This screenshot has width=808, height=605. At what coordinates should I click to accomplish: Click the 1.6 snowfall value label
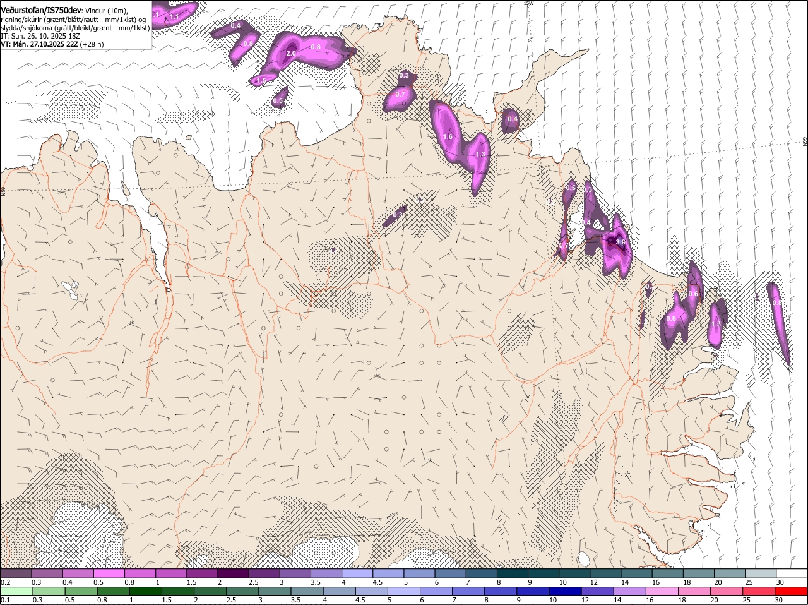coord(448,136)
